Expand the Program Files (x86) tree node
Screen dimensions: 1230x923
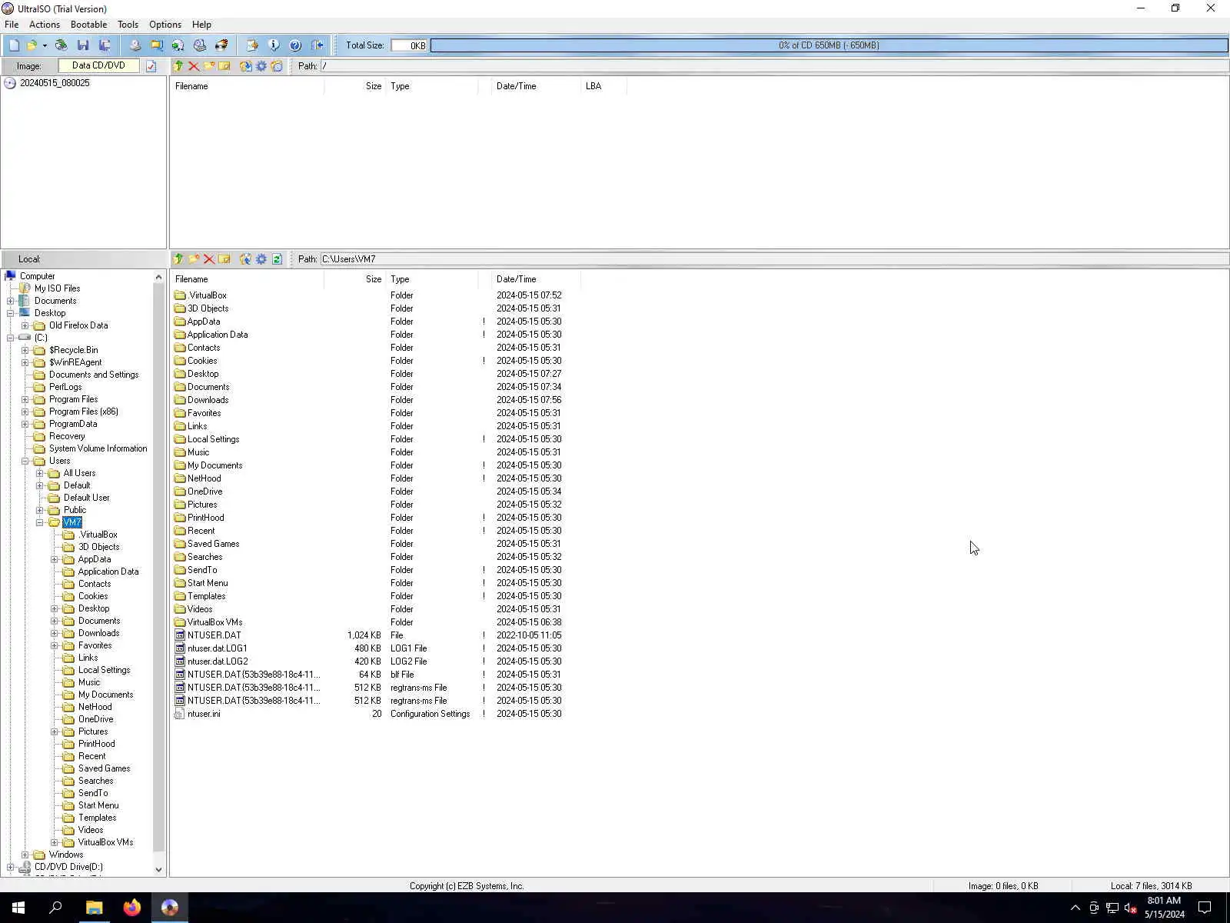[25, 412]
